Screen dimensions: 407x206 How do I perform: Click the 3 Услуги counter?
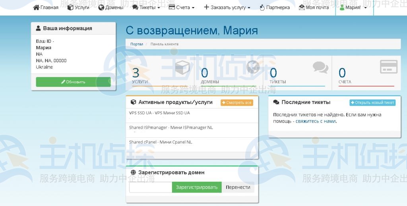160,73
